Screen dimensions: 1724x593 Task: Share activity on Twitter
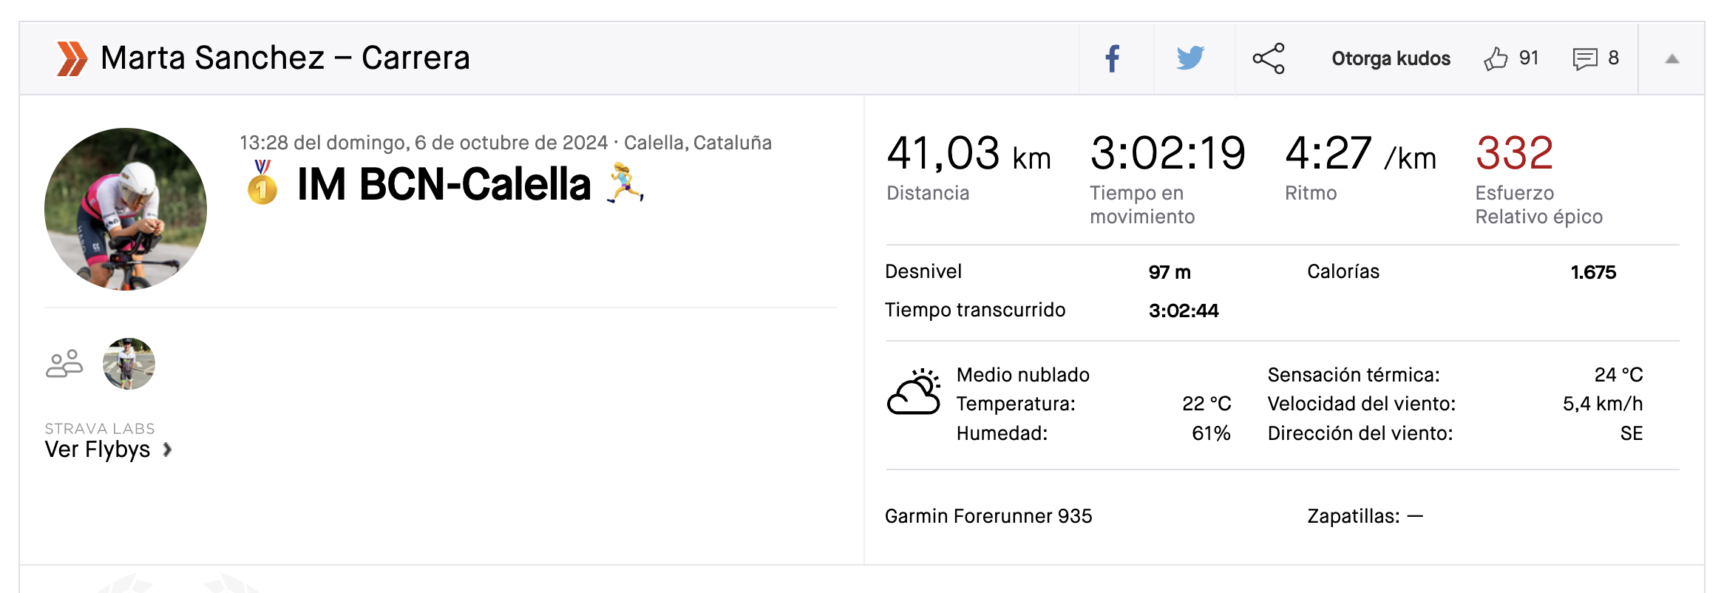click(1190, 58)
